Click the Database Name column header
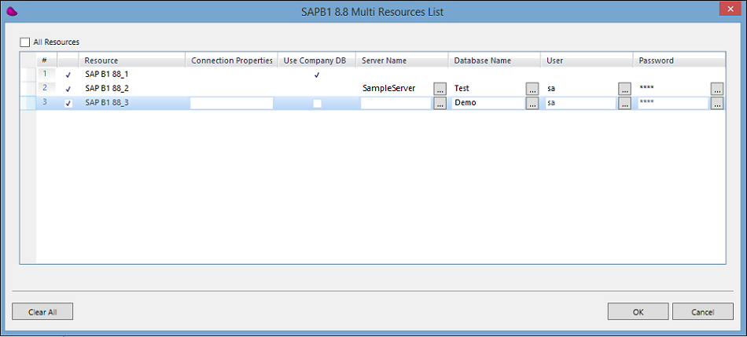Viewport: 747px width, 337px height. 495,60
